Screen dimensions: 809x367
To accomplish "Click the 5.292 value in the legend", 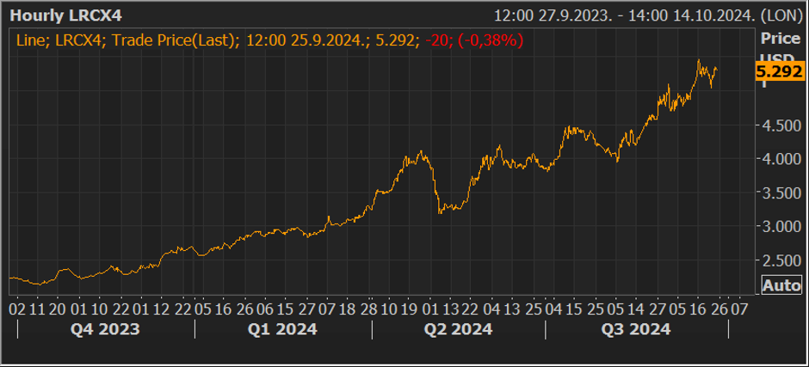I will [401, 40].
